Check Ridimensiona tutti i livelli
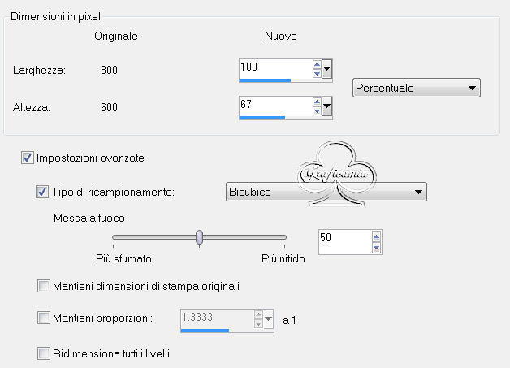Image resolution: width=510 pixels, height=368 pixels. pyautogui.click(x=44, y=353)
